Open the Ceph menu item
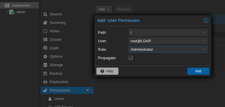This screenshot has width=225, height=107. point(67,48)
